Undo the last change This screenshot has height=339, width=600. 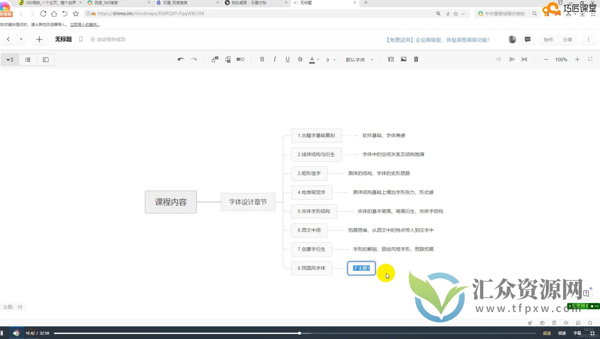(x=181, y=59)
